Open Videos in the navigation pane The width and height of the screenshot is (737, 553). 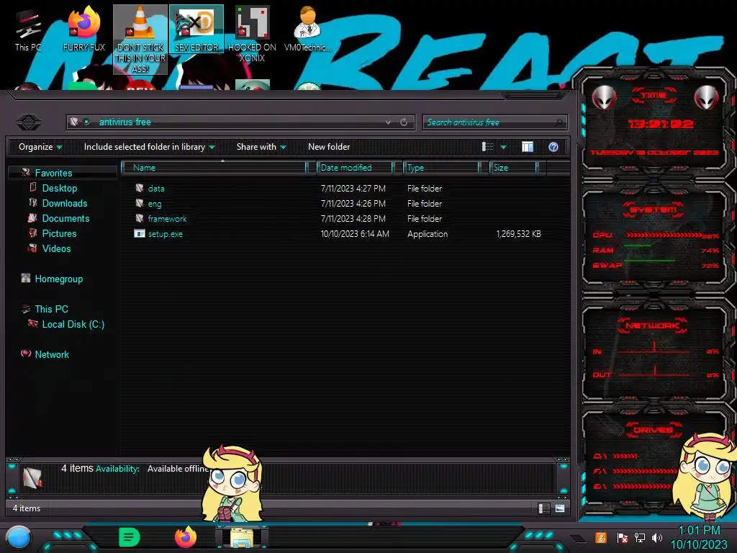coord(56,248)
